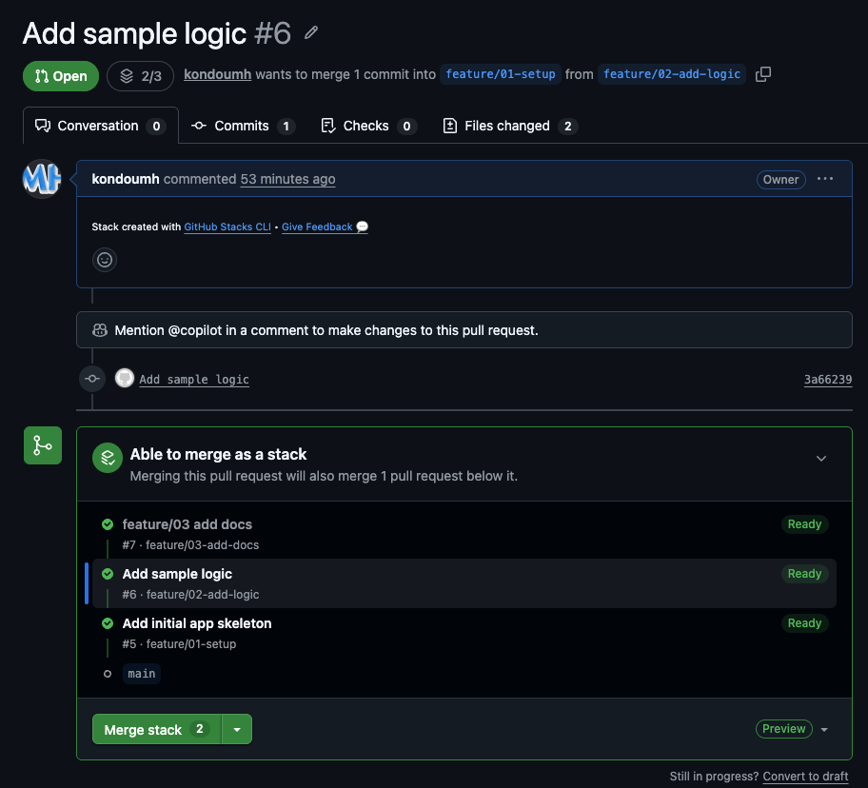Click the green Open status badge
Viewport: 868px width, 788px height.
tap(61, 76)
